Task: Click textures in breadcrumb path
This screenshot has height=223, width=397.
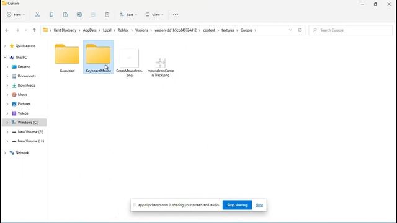Action: [x=228, y=30]
